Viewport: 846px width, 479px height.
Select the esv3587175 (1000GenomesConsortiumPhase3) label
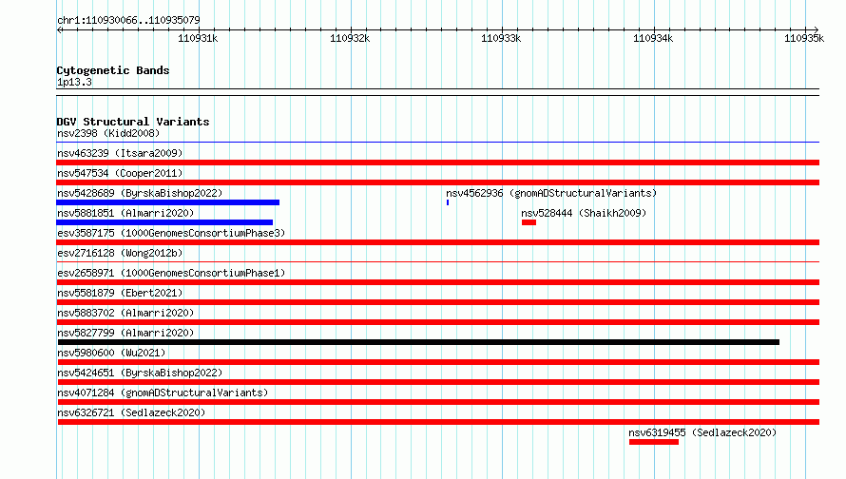click(171, 233)
